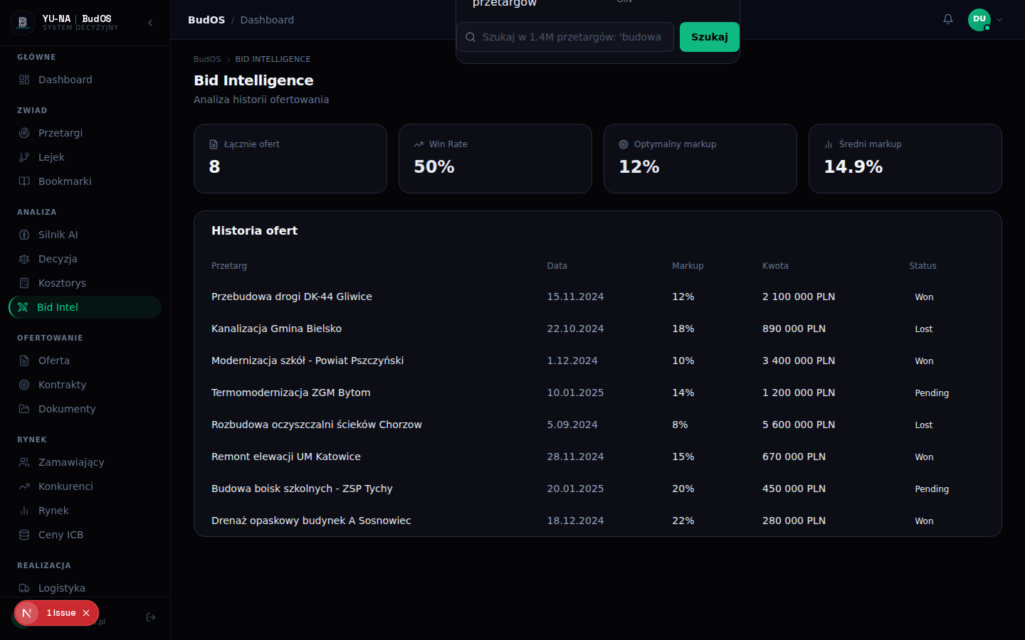Focus the 'Szukaj w 1.4M przetargów' search field
The image size is (1025, 640).
pyautogui.click(x=565, y=37)
